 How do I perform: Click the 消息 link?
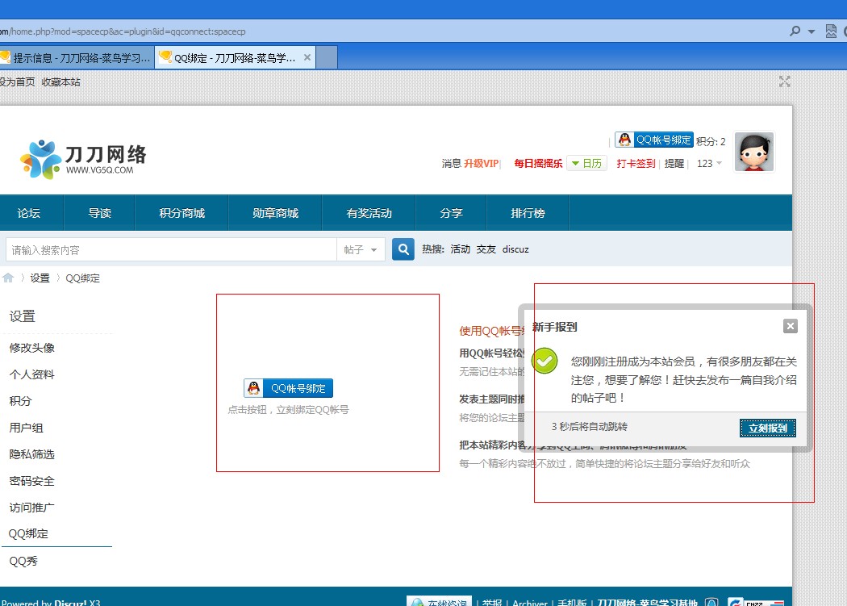tap(451, 163)
